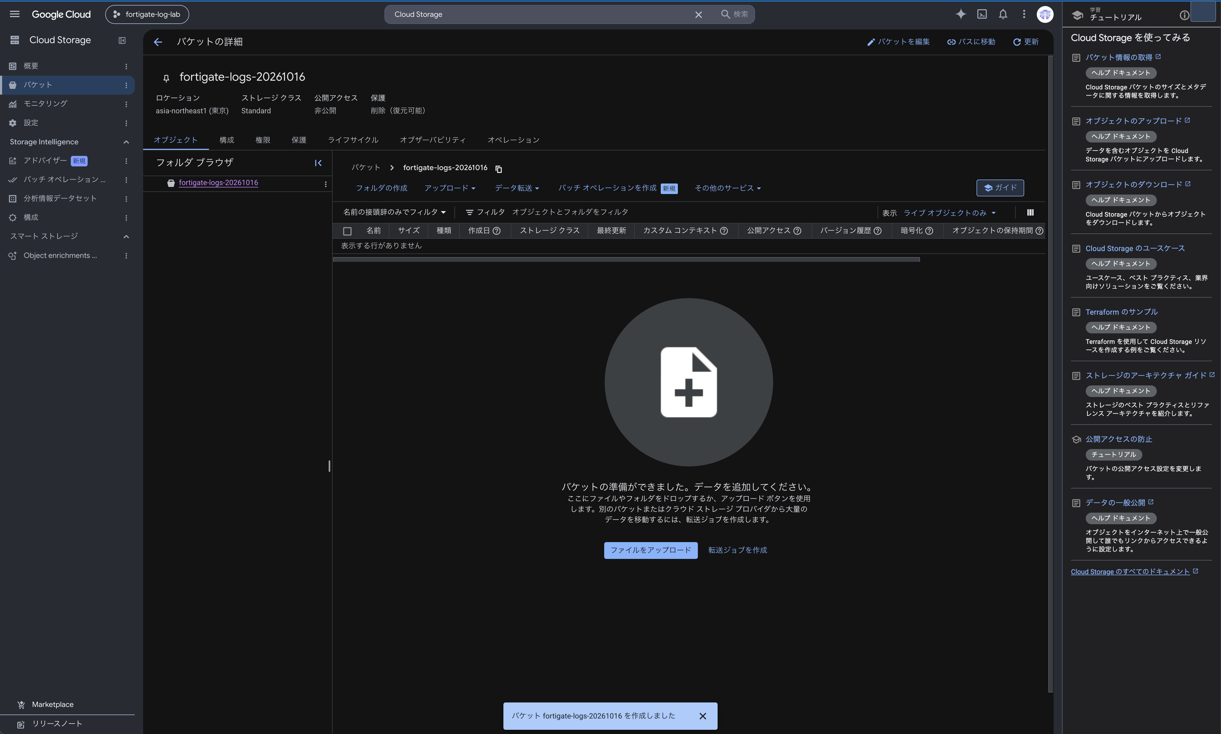Screen dimensions: 1221x734
Task: Show help for バージョン履歴 column
Action: tap(878, 231)
